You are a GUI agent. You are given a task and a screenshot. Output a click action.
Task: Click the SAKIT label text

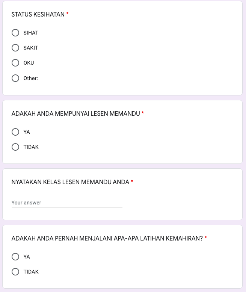pyautogui.click(x=31, y=48)
